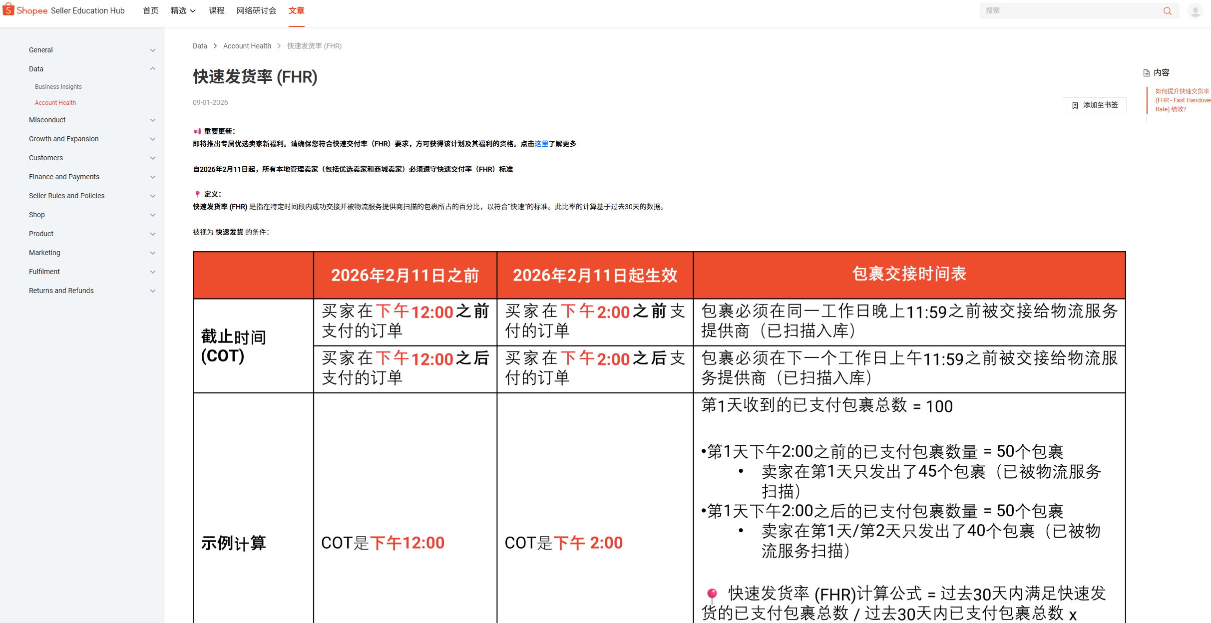Viewport: 1211px width, 623px height.
Task: Click 第1天收到的已支付包裹总数 = 100 text
Action: (x=827, y=406)
